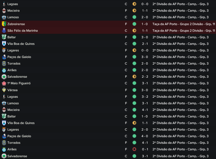This screenshot has height=159, width=216.
Task: Click the Torrados crest beside the 4-1 result
Action: click(4, 143)
